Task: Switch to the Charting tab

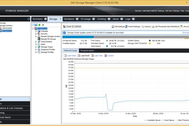Action: pyautogui.click(x=102, y=19)
